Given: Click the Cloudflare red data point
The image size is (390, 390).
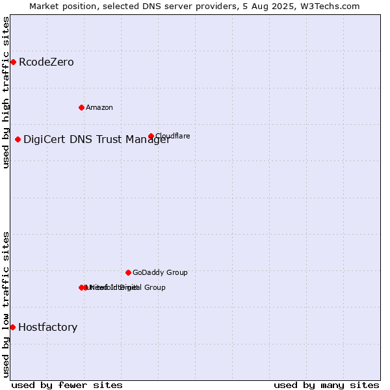Looking at the screenshot, I should click(151, 136).
